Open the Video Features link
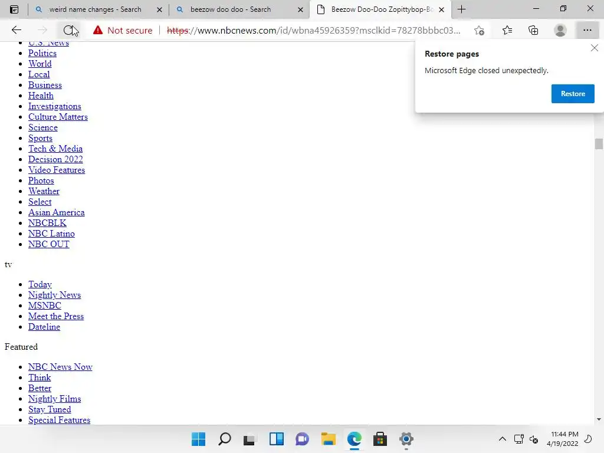604x453 pixels. (57, 170)
